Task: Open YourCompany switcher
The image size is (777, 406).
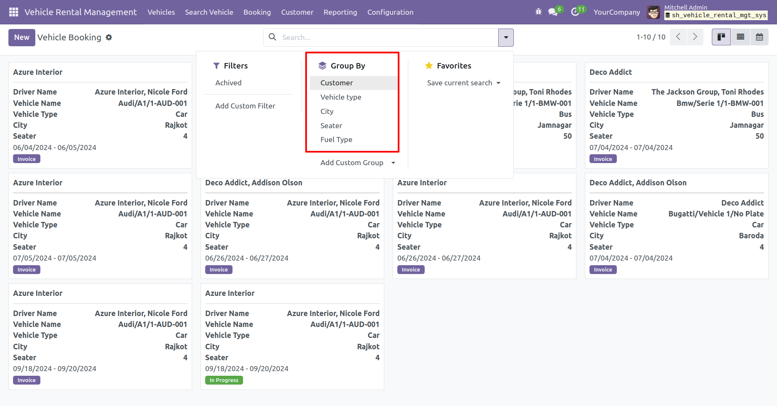Action: click(617, 12)
